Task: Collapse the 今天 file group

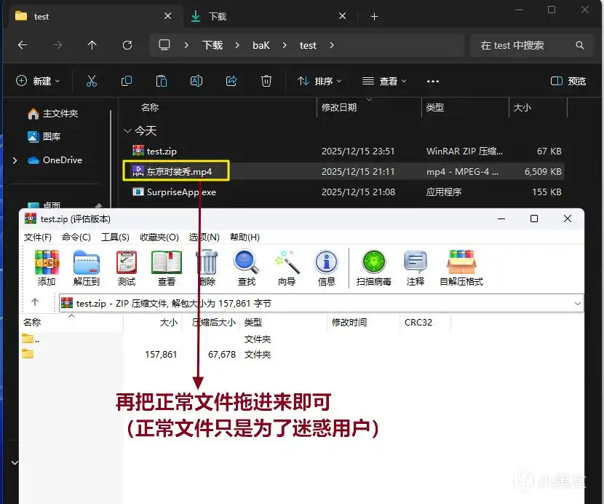Action: 127,131
